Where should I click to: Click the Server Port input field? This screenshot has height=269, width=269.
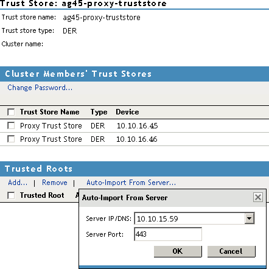pos(168,234)
